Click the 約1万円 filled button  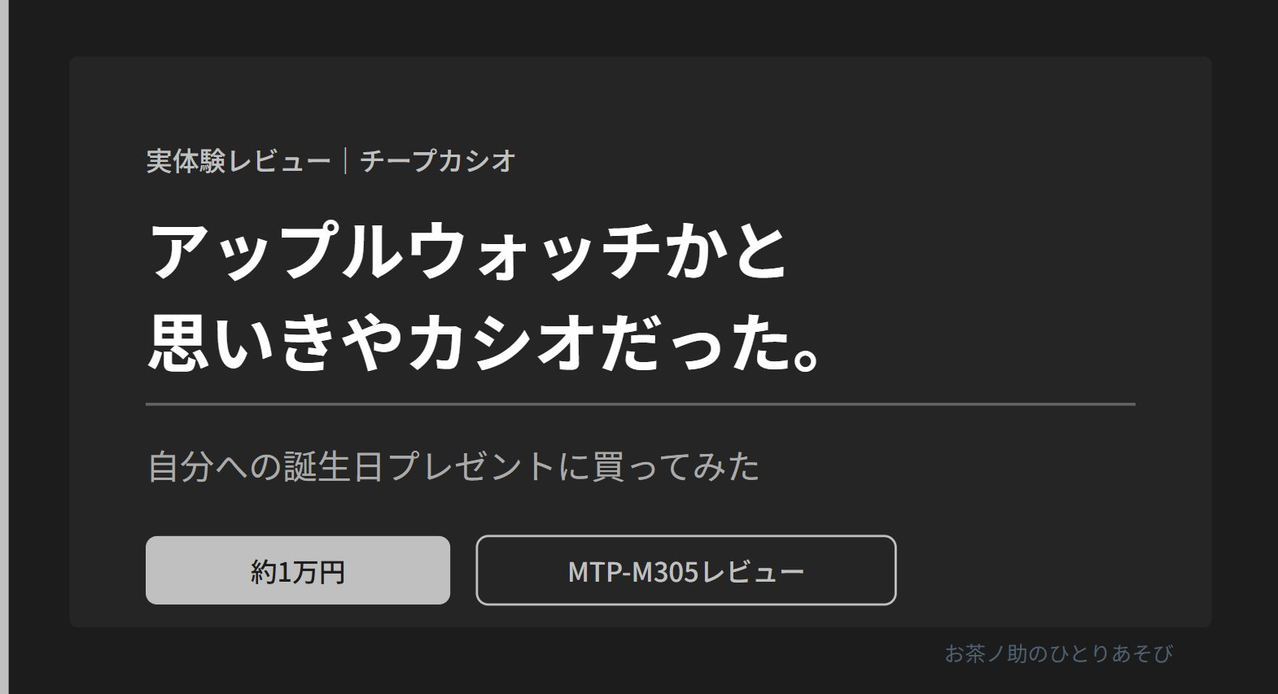(x=298, y=570)
